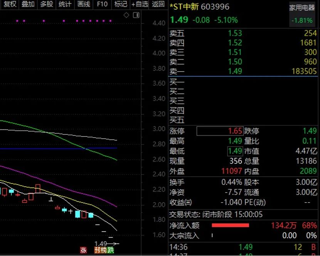Image resolution: width=320 pixels, height=256 pixels.
Task: Click the red 净流入额 net inflow bar
Action: [x=230, y=225]
